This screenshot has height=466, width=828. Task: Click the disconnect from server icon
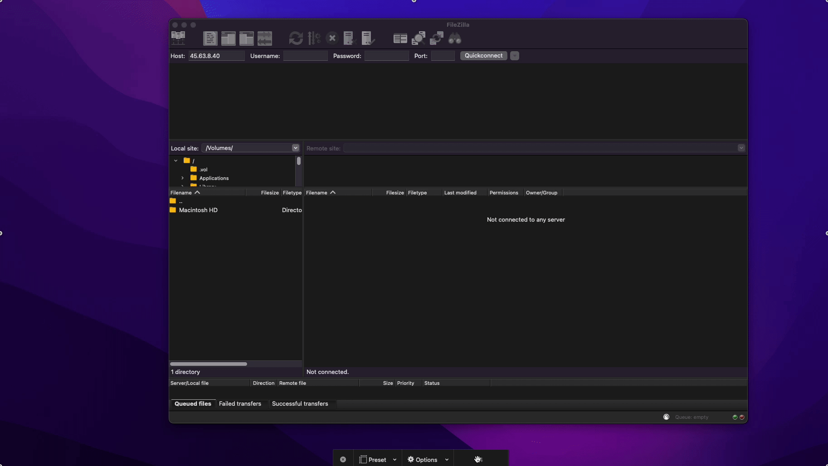pyautogui.click(x=349, y=39)
